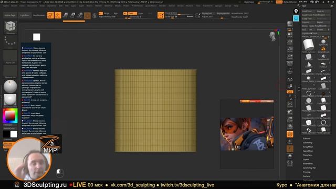Expand the Layers subpalette

point(306,160)
